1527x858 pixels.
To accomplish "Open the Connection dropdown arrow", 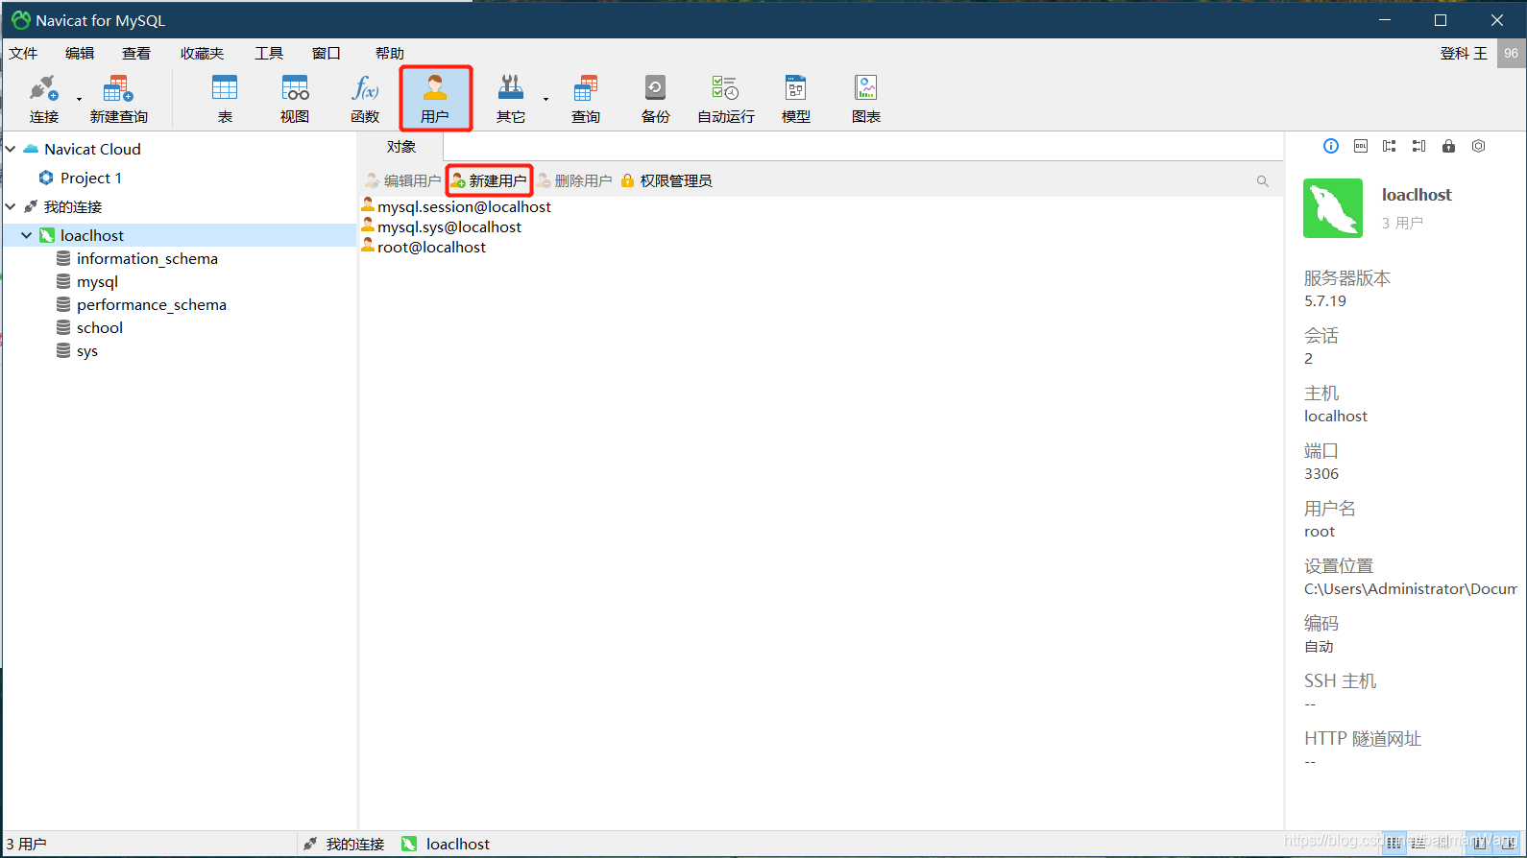I will pyautogui.click(x=79, y=99).
